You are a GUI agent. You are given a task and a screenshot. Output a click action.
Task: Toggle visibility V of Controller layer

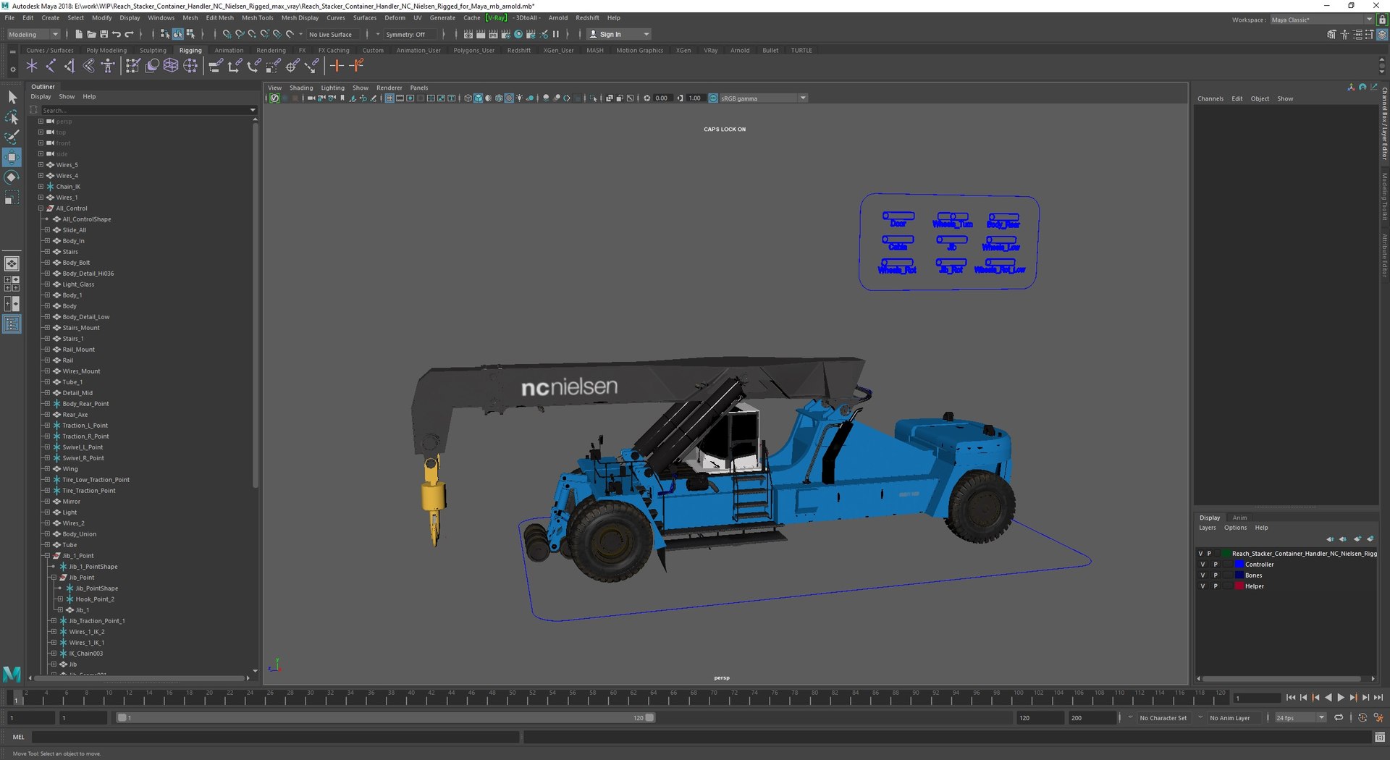(1202, 565)
